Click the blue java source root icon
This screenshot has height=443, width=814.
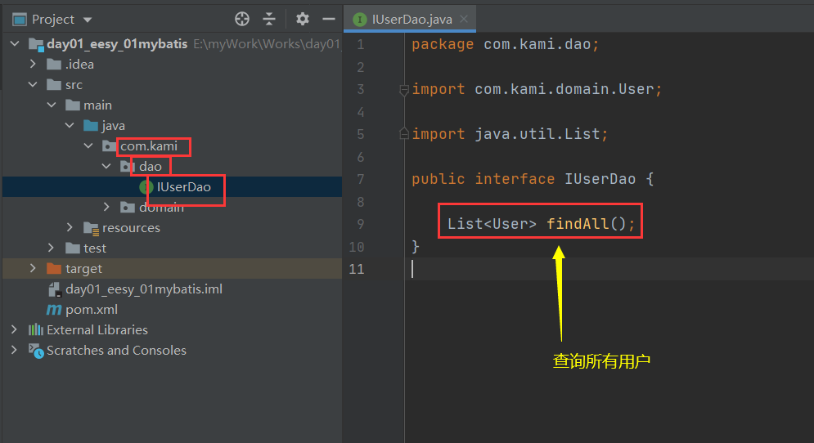(91, 126)
